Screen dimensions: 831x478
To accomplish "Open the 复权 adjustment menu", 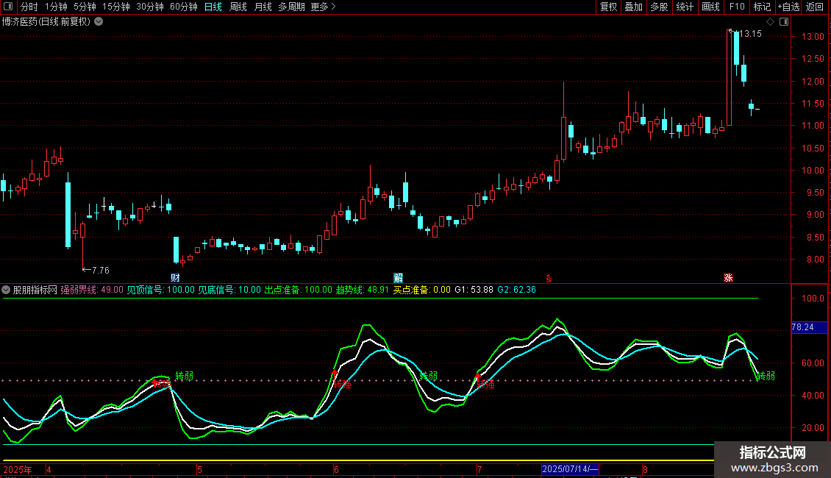I will (608, 7).
